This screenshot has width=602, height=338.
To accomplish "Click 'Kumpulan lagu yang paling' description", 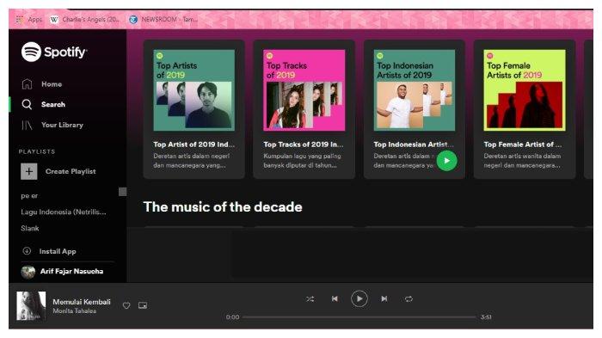I will coord(302,156).
